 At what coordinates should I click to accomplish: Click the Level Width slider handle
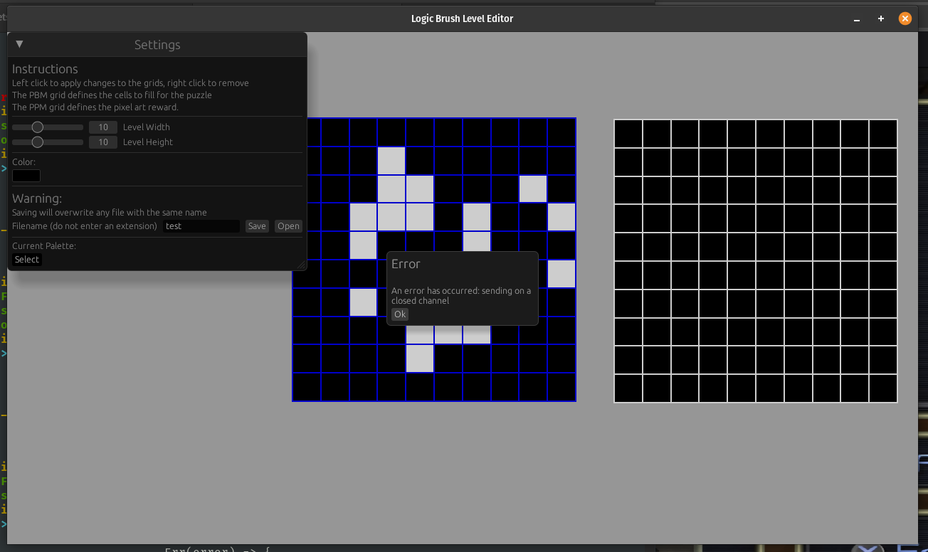point(38,127)
